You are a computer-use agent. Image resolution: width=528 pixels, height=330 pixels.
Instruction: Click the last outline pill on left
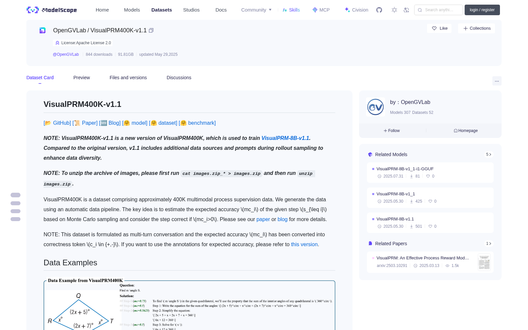(16, 219)
